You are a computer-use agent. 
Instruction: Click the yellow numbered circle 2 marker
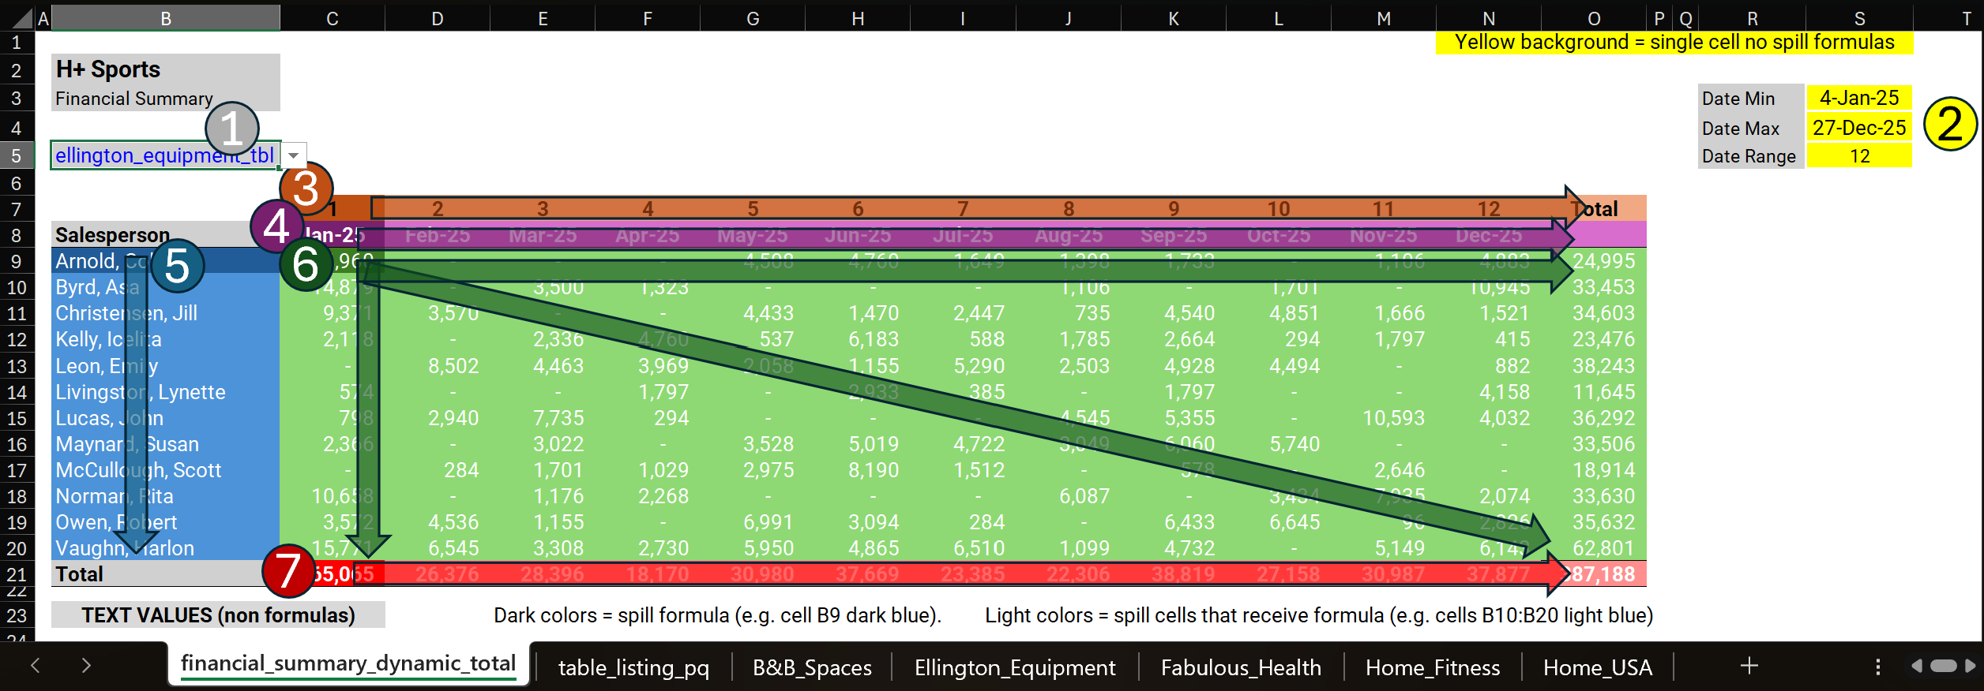pyautogui.click(x=1949, y=124)
